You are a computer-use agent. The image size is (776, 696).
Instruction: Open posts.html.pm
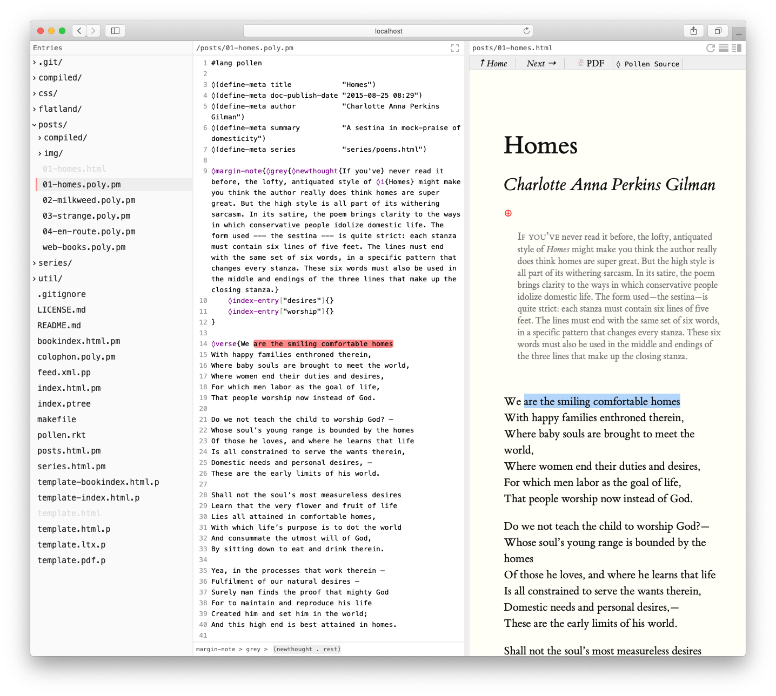tap(69, 451)
